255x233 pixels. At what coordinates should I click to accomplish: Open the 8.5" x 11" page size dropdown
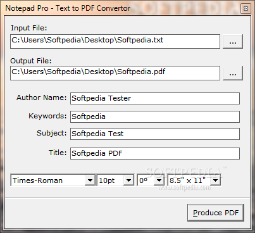point(215,180)
